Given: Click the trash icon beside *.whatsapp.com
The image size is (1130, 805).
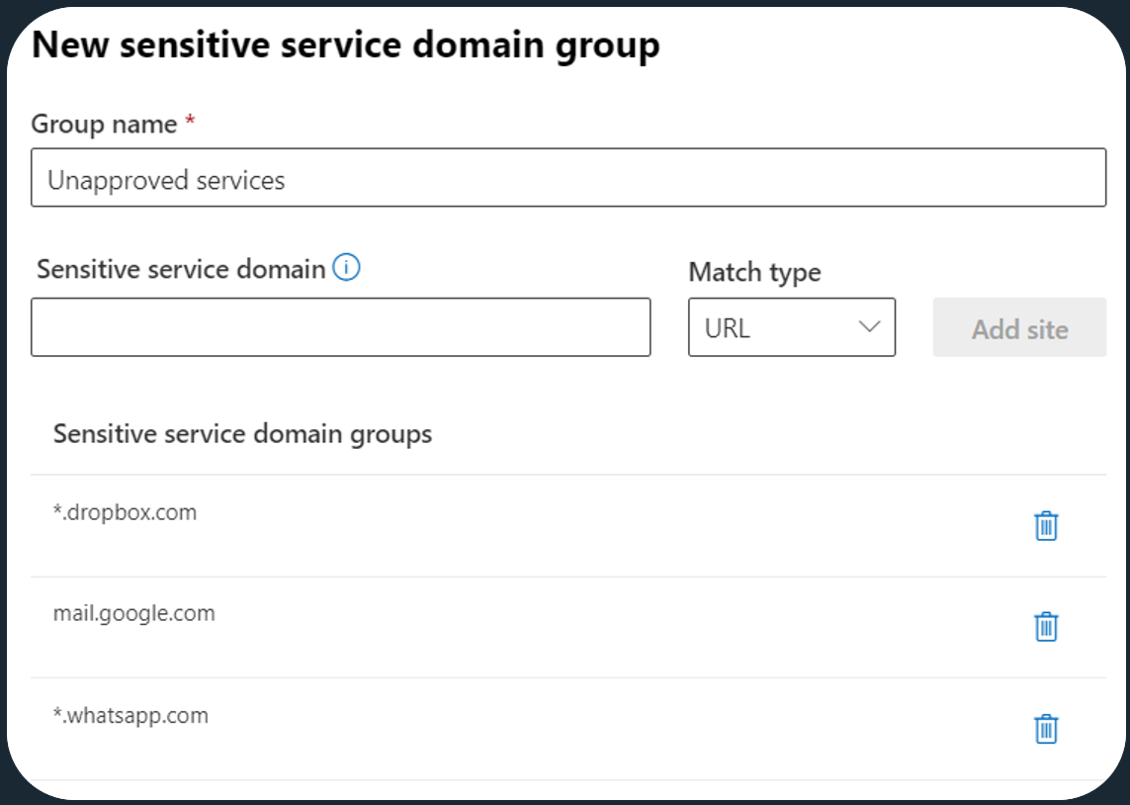Looking at the screenshot, I should pyautogui.click(x=1045, y=729).
